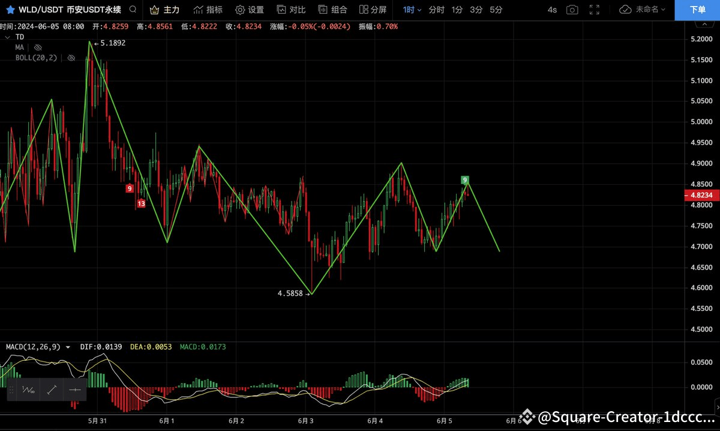Open compare mode with the 对比 icon
The height and width of the screenshot is (431, 720).
[x=288, y=10]
